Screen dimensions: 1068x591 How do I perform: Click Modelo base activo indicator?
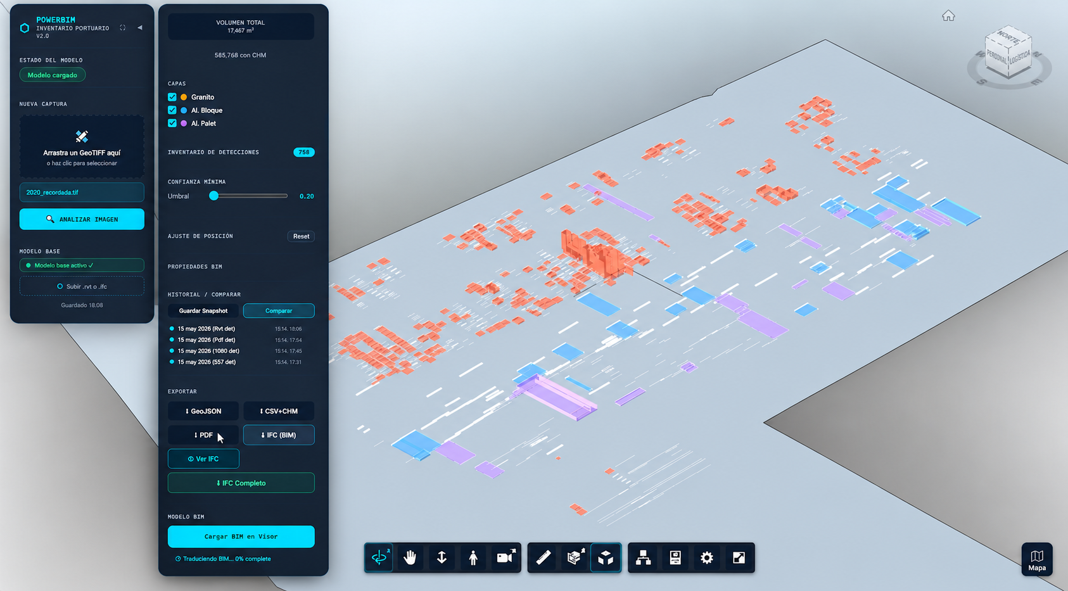(x=82, y=265)
